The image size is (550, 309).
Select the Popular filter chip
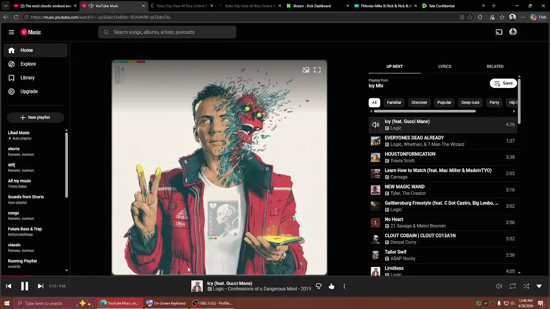coord(444,103)
